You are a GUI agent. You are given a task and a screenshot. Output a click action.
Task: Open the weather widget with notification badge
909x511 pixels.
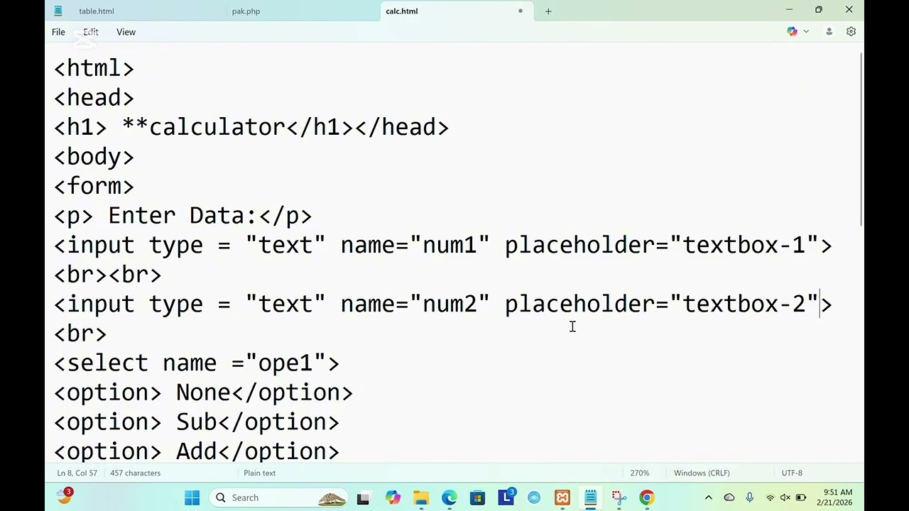65,496
